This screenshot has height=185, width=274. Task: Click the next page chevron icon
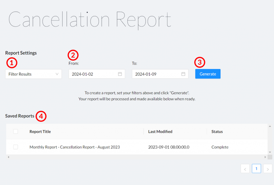tap(268, 169)
